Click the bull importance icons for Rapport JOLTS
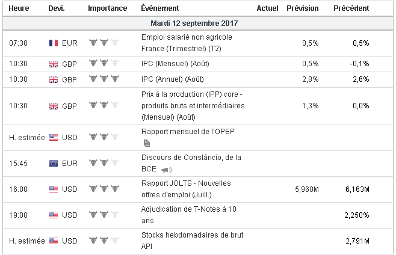 104,189
